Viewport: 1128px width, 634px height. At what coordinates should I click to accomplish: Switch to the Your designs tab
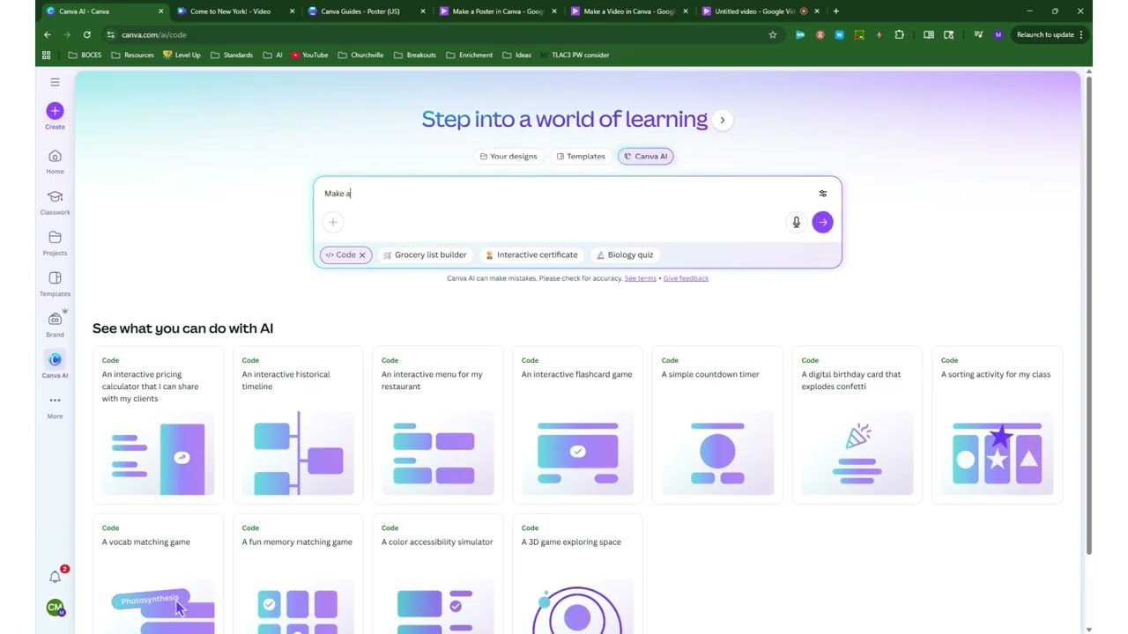click(508, 156)
